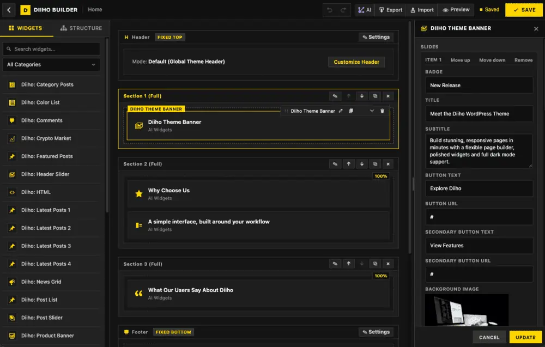Select the Diiho: Comments widget

(x=51, y=120)
